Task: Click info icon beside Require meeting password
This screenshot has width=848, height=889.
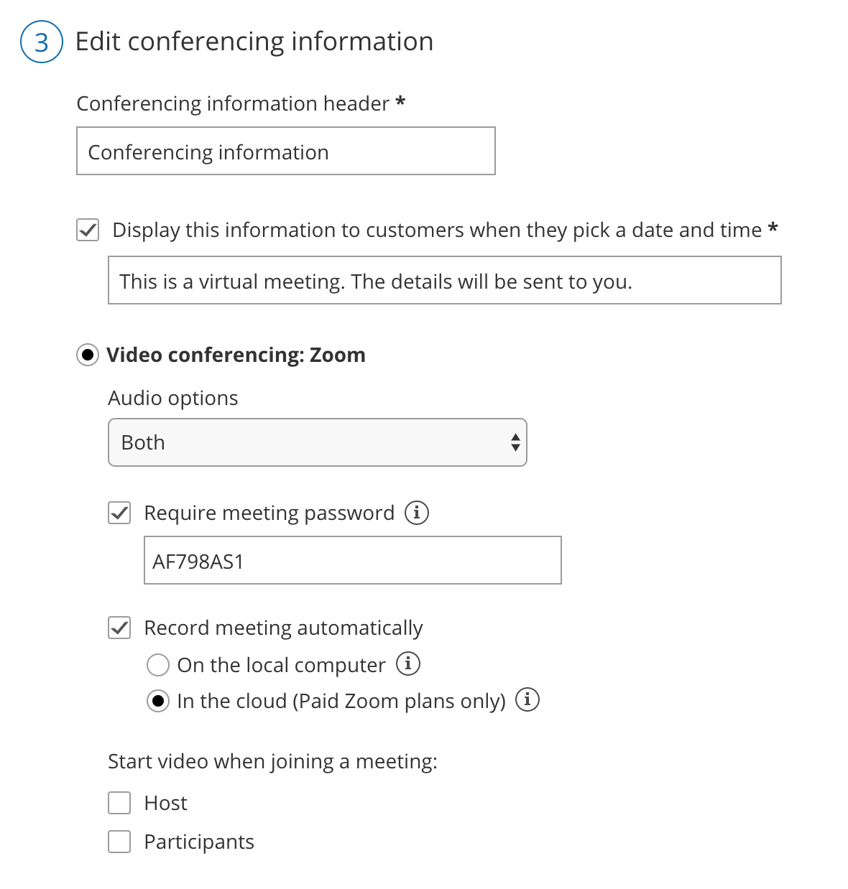Action: (417, 513)
